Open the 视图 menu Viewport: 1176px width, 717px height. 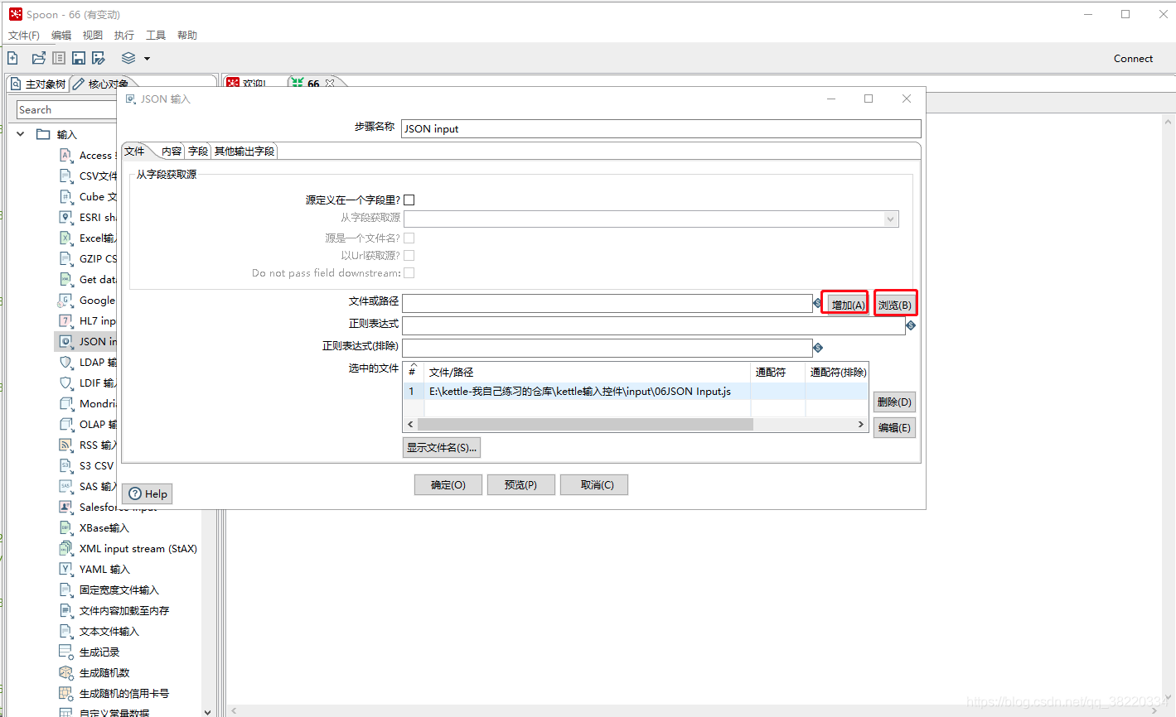(93, 35)
